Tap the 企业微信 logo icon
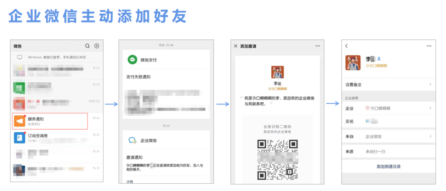Image resolution: width=446 pixels, height=191 pixels. click(x=132, y=140)
